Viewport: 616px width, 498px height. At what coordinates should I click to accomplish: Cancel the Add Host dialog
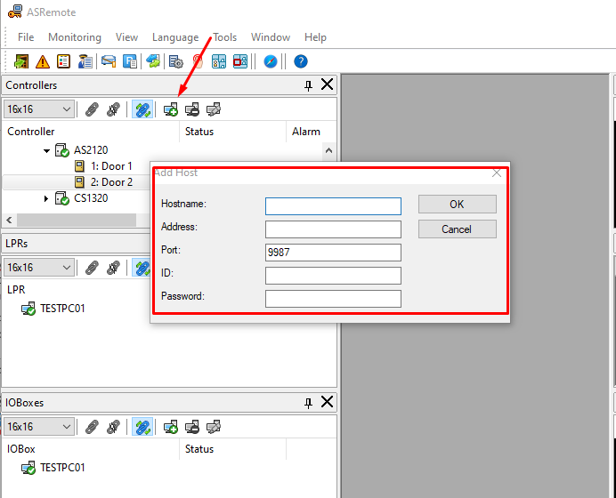458,229
